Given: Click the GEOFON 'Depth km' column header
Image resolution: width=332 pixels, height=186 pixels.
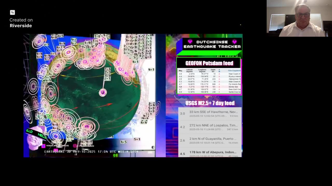Looking at the screenshot, I should pos(213,71).
